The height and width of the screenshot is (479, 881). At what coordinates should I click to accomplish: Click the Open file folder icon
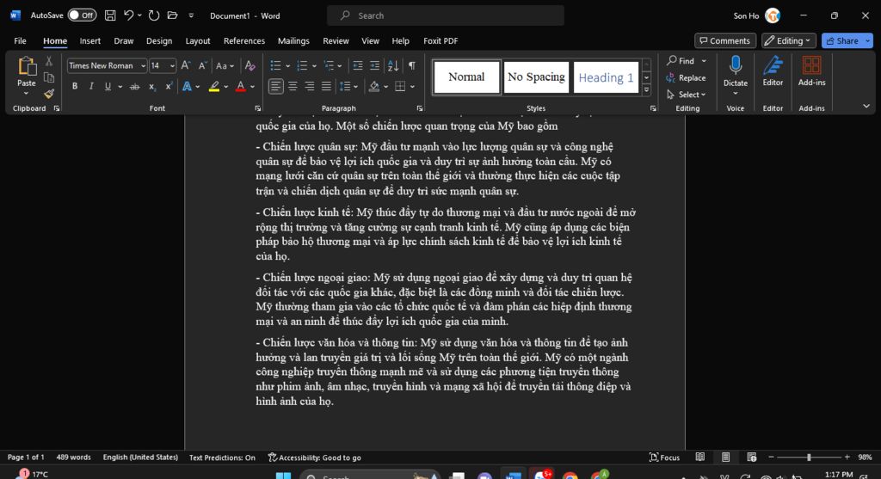coord(172,15)
